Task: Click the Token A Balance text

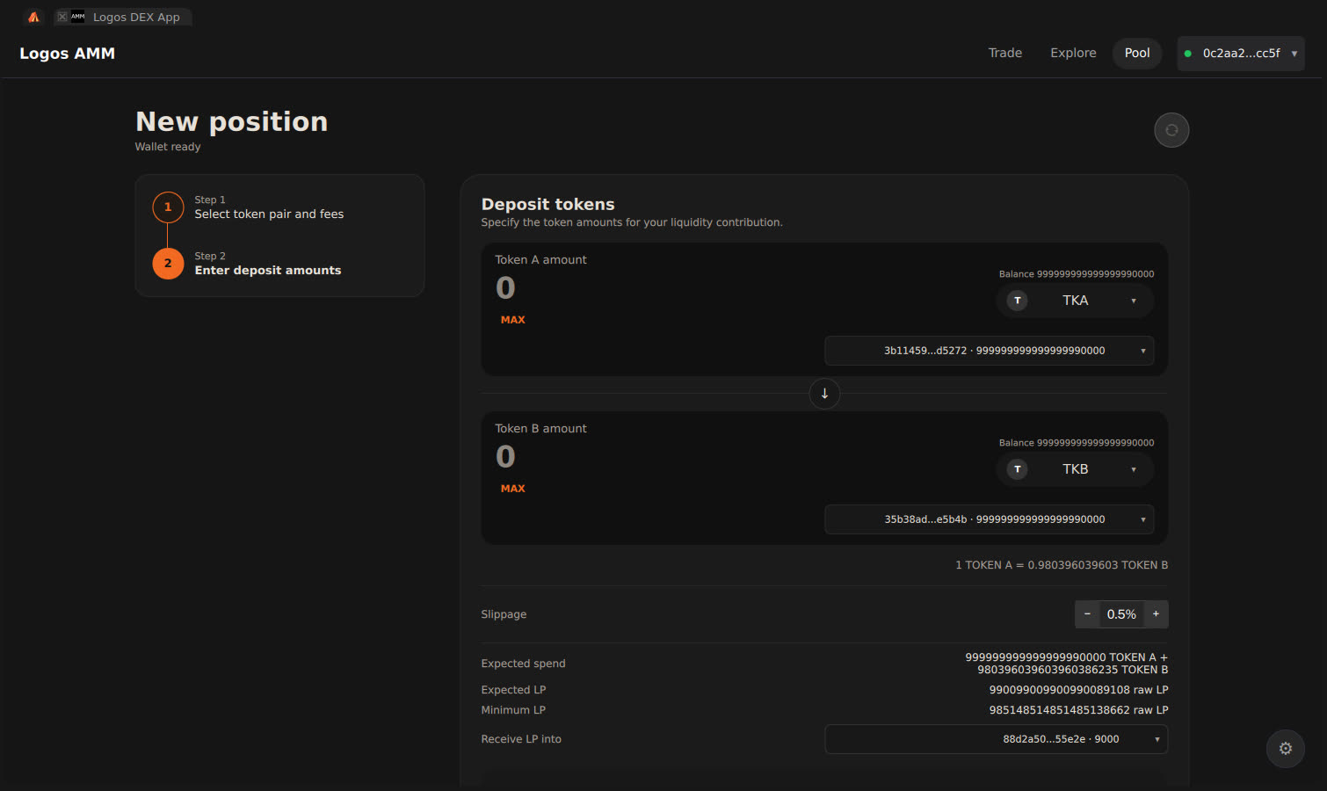Action: click(x=1077, y=274)
